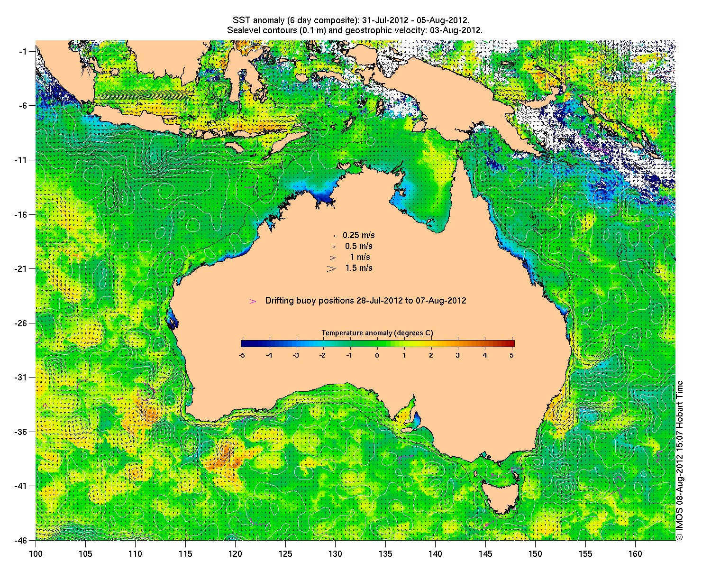The width and height of the screenshot is (711, 581).
Task: Click the IMOS copyright timestamp text
Action: [680, 460]
